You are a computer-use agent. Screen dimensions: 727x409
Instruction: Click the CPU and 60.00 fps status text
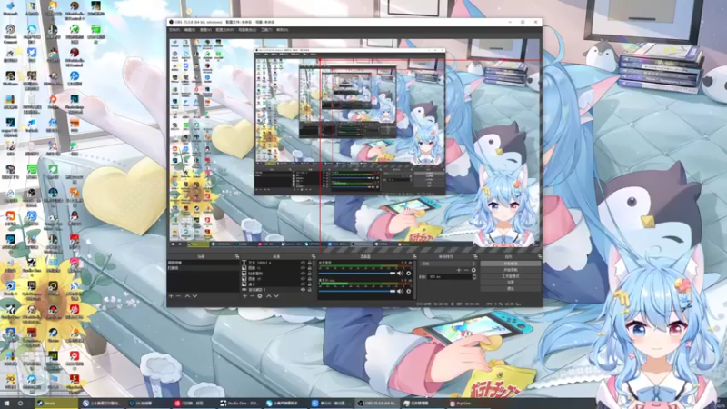pyautogui.click(x=503, y=304)
